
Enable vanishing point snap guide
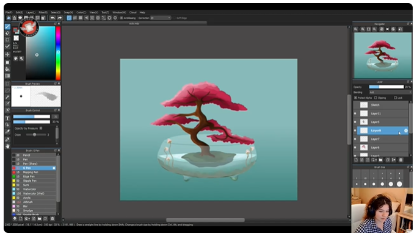(x=87, y=18)
